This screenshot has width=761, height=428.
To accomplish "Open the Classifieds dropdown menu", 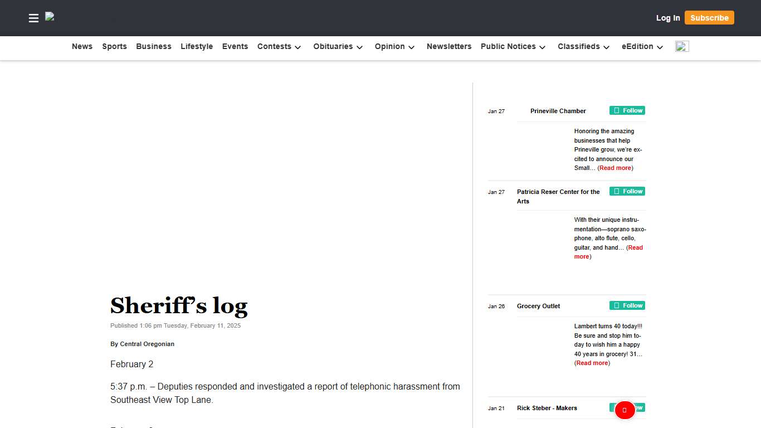I will [x=583, y=47].
